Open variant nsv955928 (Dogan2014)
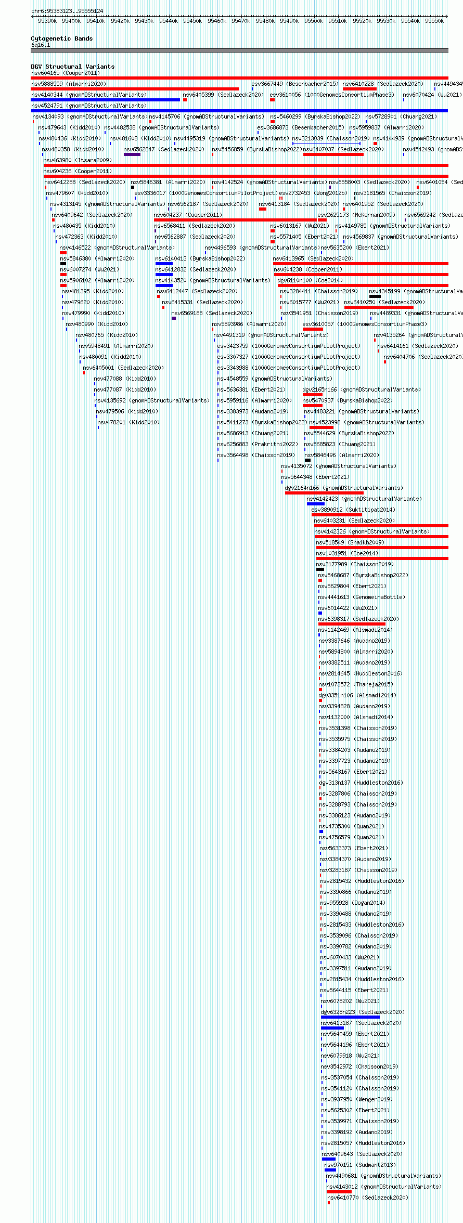The height and width of the screenshot is (1223, 463). coord(353,903)
